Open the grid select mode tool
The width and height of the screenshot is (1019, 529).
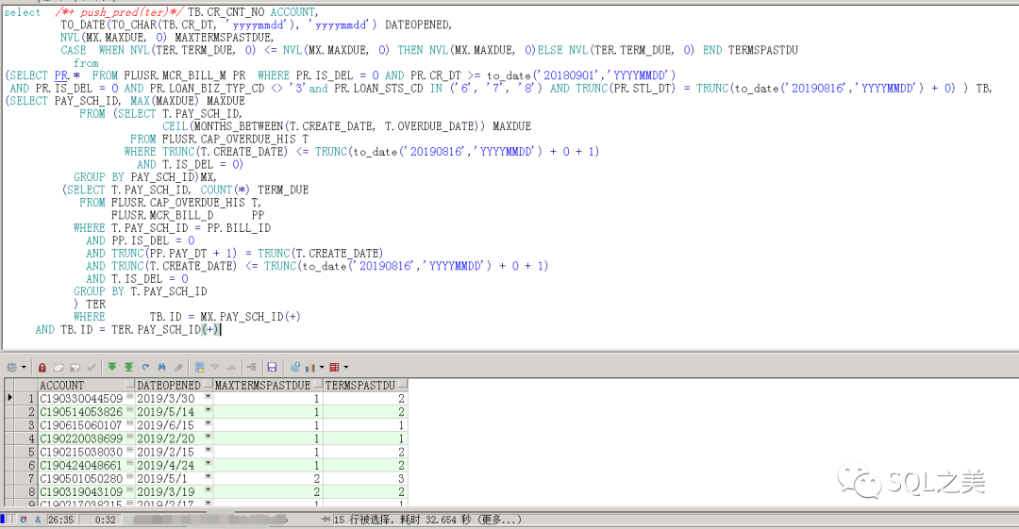(x=11, y=367)
